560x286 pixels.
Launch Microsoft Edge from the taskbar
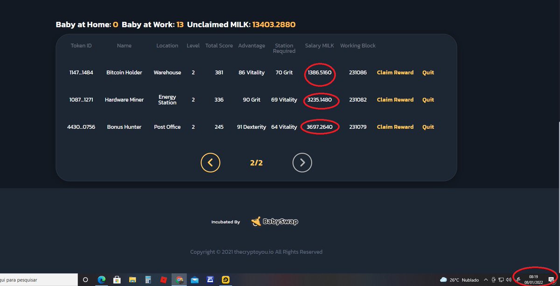(x=101, y=280)
